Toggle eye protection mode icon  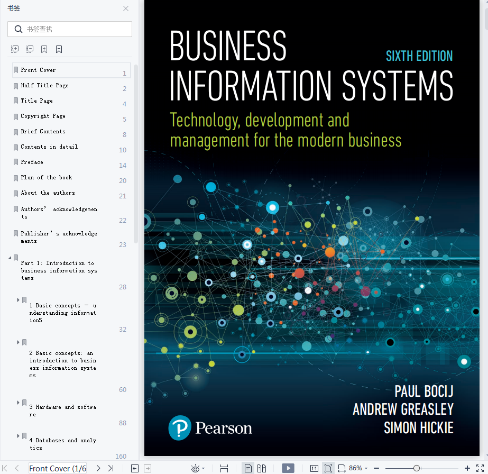(195, 468)
